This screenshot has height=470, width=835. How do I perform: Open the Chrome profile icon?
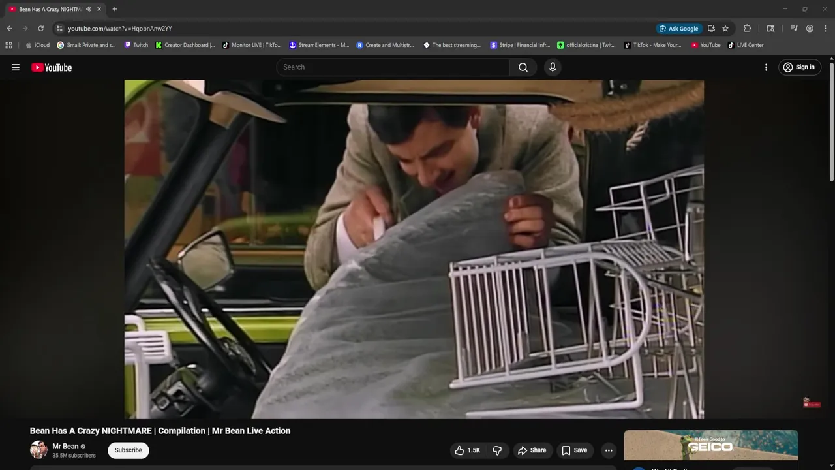click(810, 29)
